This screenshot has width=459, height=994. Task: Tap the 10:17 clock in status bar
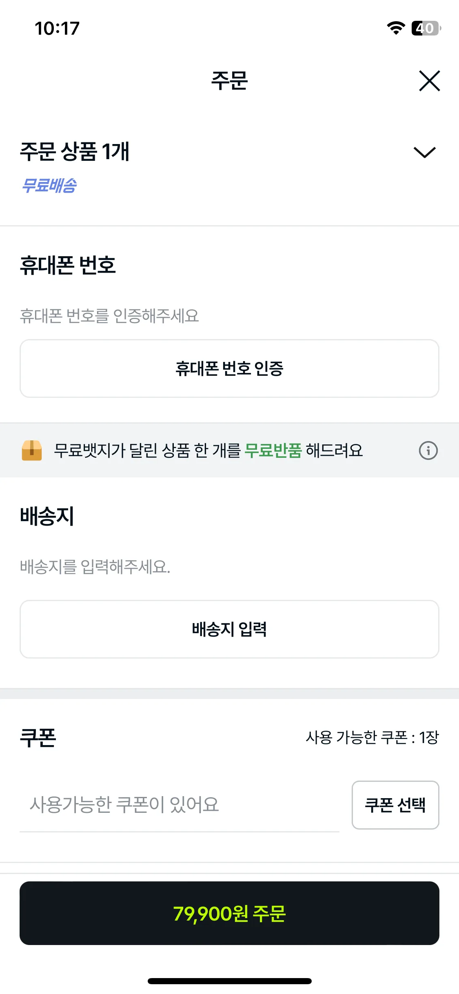(x=57, y=29)
